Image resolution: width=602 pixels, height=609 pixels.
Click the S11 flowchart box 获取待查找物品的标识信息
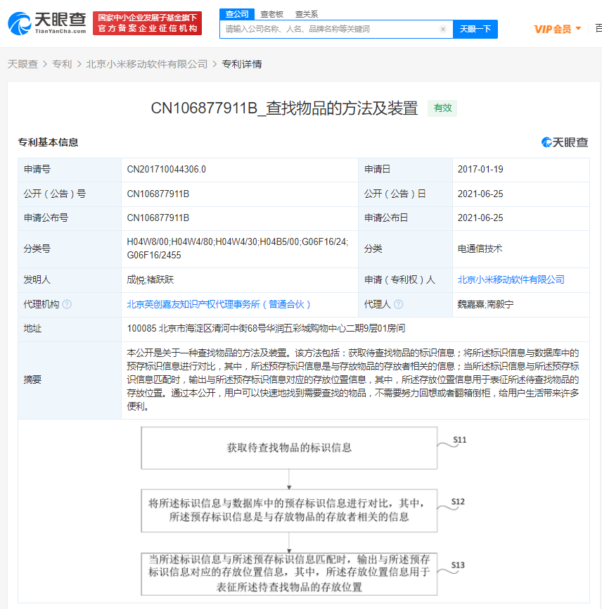pyautogui.click(x=288, y=448)
